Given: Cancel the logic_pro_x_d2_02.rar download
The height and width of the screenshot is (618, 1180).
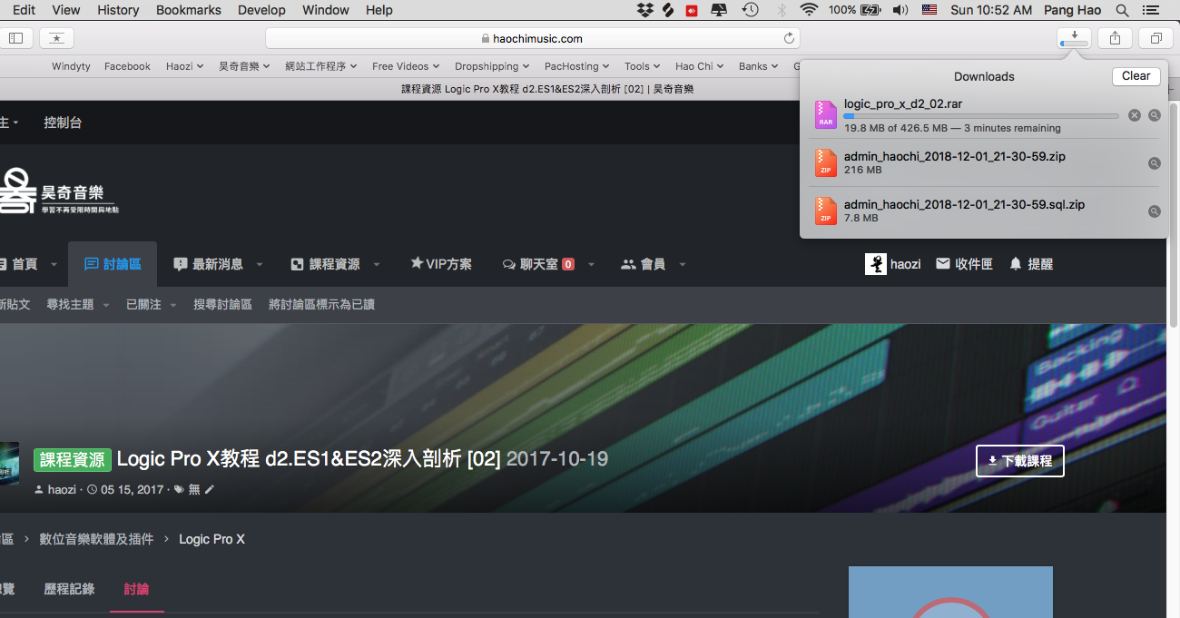Looking at the screenshot, I should click(1134, 115).
